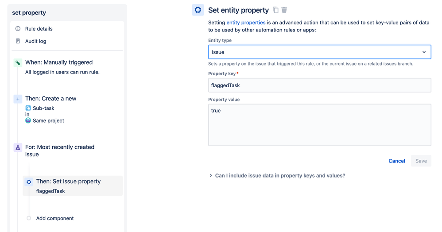Click the plus icon for Create a new
442x232 pixels.
tap(18, 99)
